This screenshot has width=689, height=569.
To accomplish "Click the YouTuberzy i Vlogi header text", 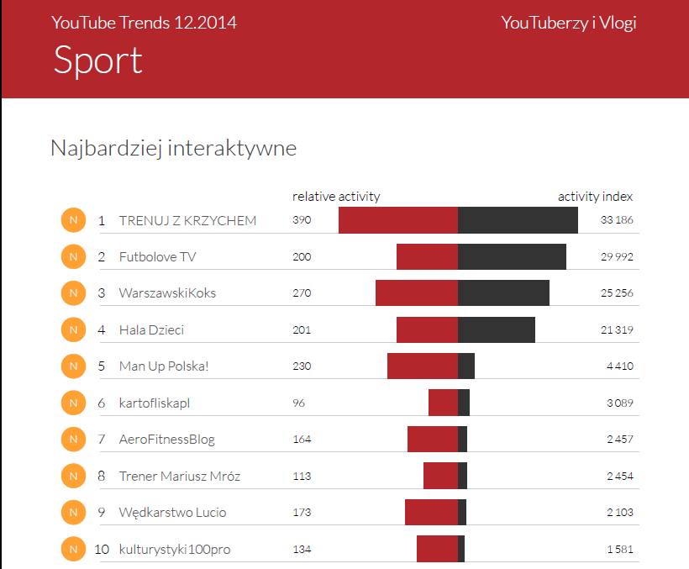I will coord(568,23).
